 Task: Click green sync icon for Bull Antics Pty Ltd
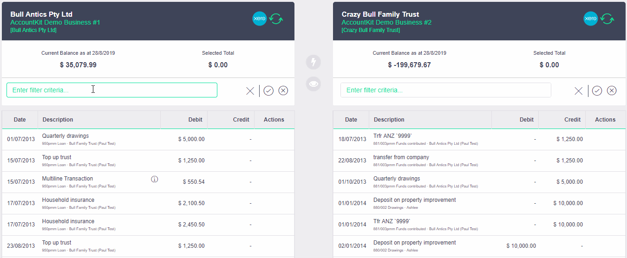tap(276, 19)
